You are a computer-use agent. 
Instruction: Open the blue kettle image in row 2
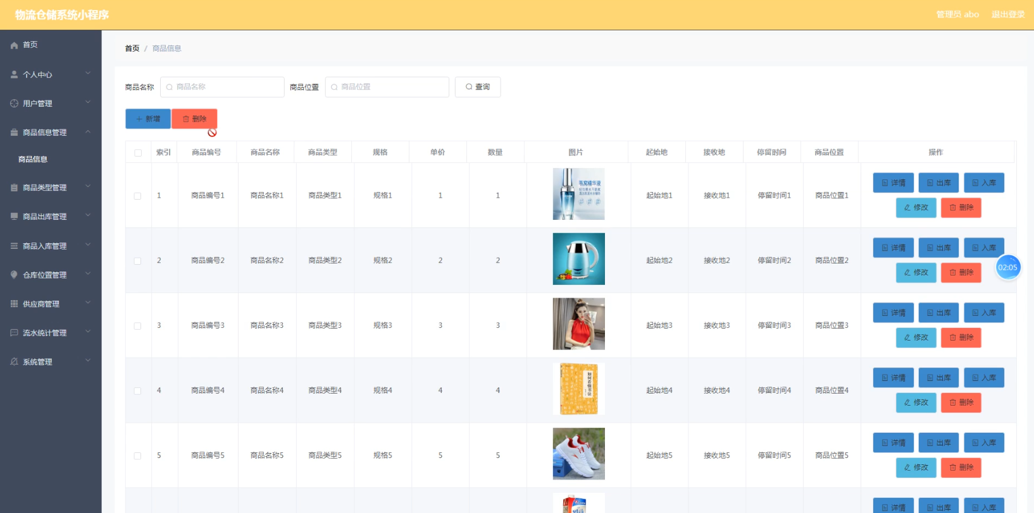pyautogui.click(x=578, y=259)
